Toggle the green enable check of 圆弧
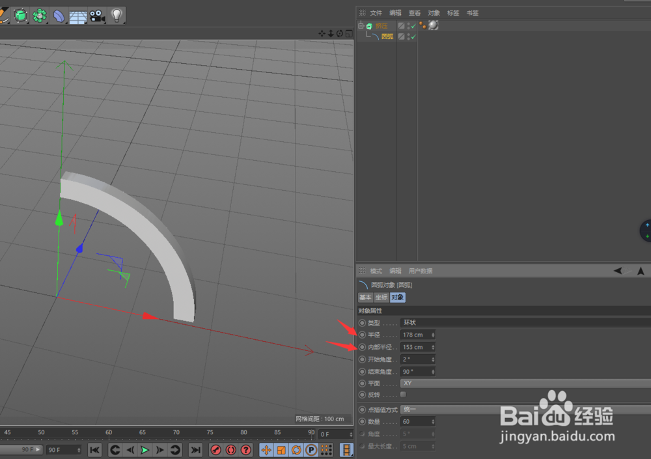Viewport: 651px width, 459px height. point(413,37)
